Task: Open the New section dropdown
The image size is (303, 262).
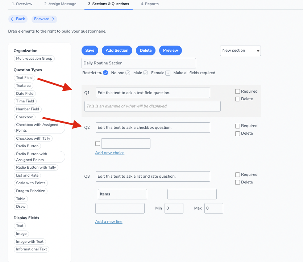Action: point(240,51)
